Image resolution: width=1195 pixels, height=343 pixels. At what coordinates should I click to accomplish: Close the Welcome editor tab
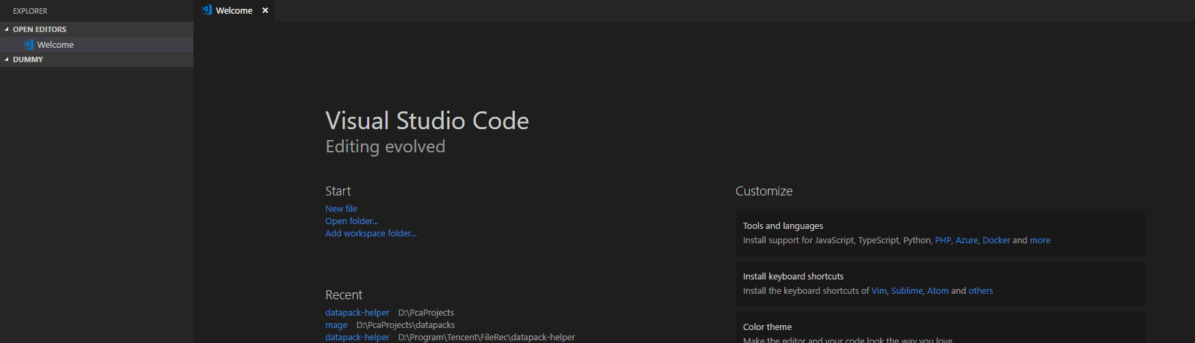click(265, 10)
